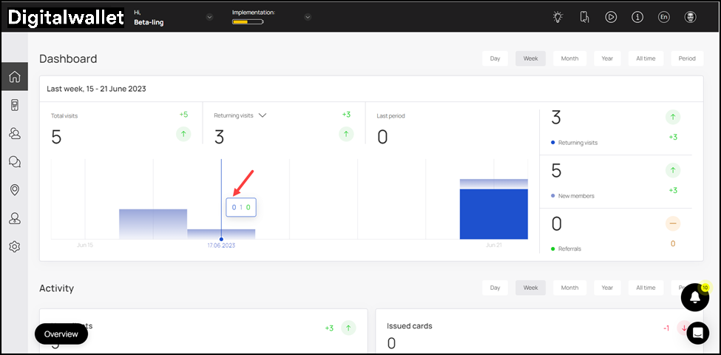Viewport: 721px width, 355px height.
Task: Click the play video tutorial icon
Action: [611, 17]
